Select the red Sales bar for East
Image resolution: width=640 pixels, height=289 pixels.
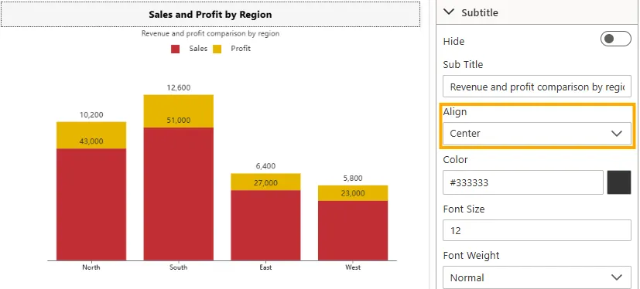pos(265,225)
